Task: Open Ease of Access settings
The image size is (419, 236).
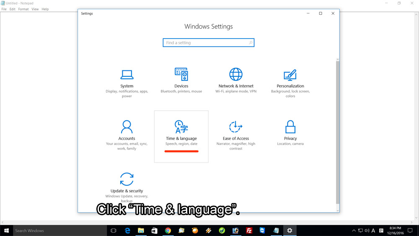Action: coord(235,135)
